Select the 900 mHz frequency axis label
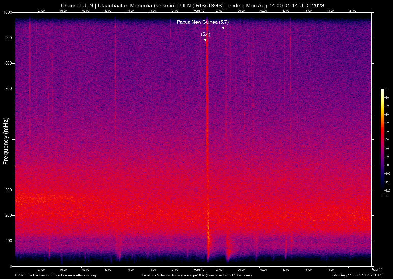 click(x=9, y=38)
